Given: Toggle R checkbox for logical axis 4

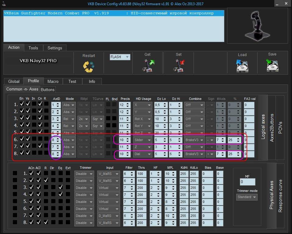Looking at the screenshot, I should tap(46, 125).
